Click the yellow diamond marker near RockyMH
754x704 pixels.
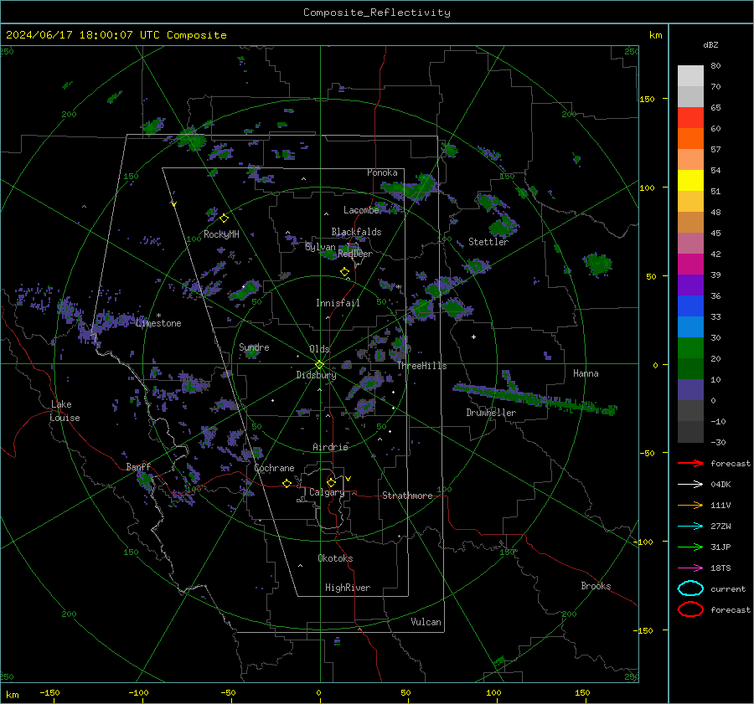[224, 218]
